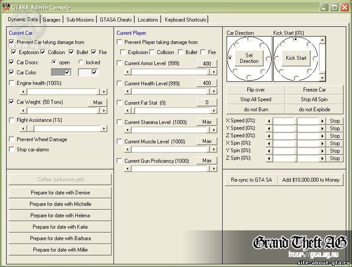Screen dimensions: 352x267
Task: Click right arrow of Fat Stat slider
Action: (x=214, y=110)
